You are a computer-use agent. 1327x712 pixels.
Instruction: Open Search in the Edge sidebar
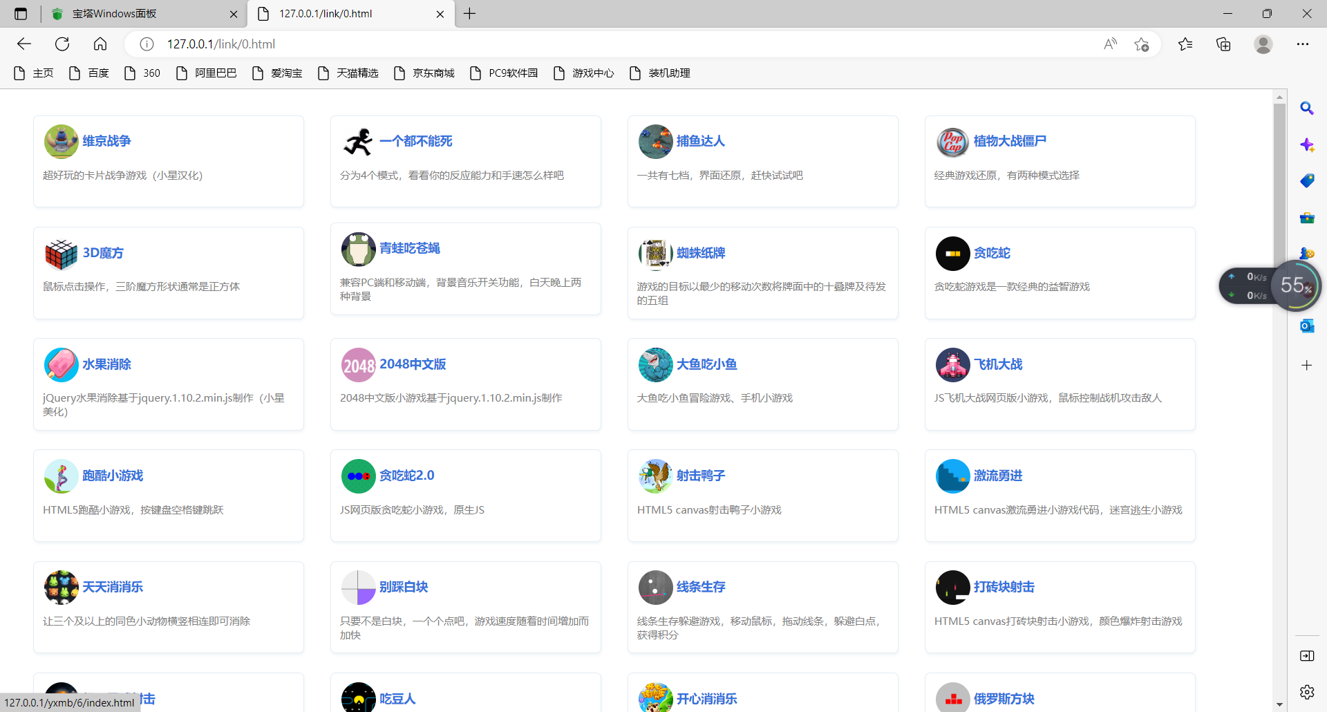1307,108
